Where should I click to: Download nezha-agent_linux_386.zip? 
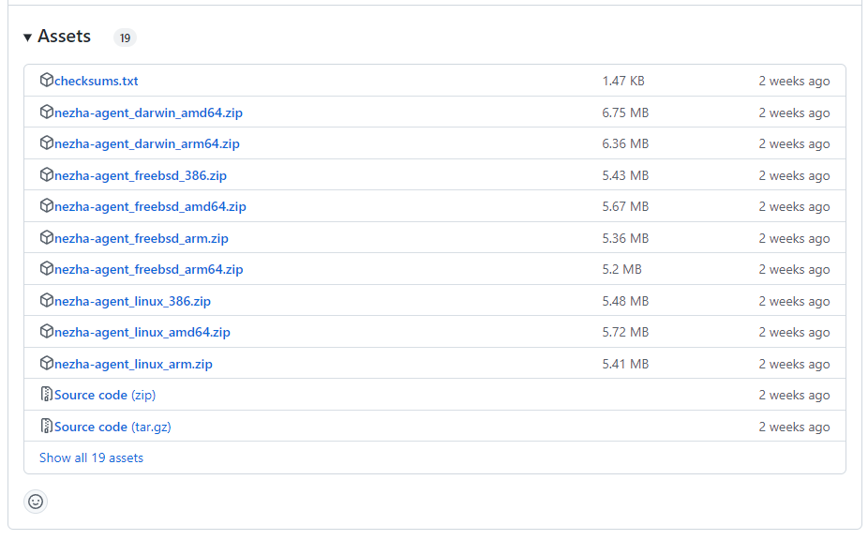[132, 301]
